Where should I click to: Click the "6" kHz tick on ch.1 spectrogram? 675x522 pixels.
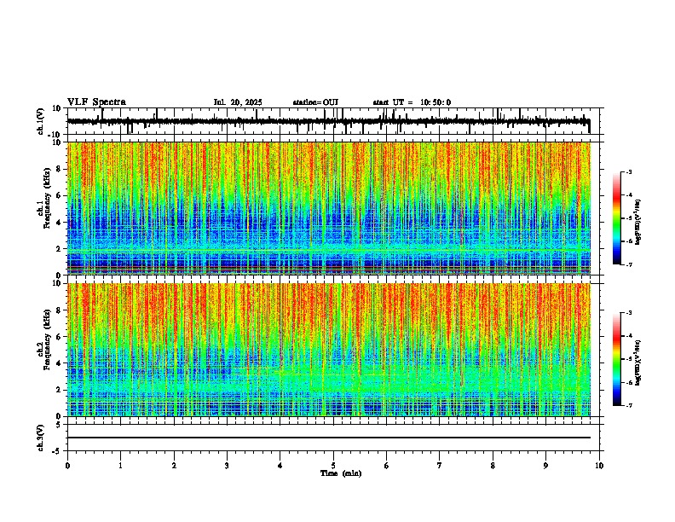point(60,195)
